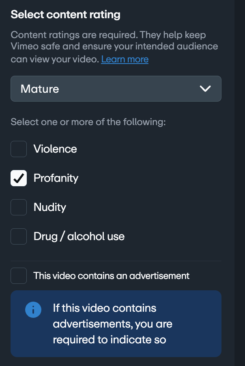
Task: Select the Nudity label text
Action: tap(50, 207)
